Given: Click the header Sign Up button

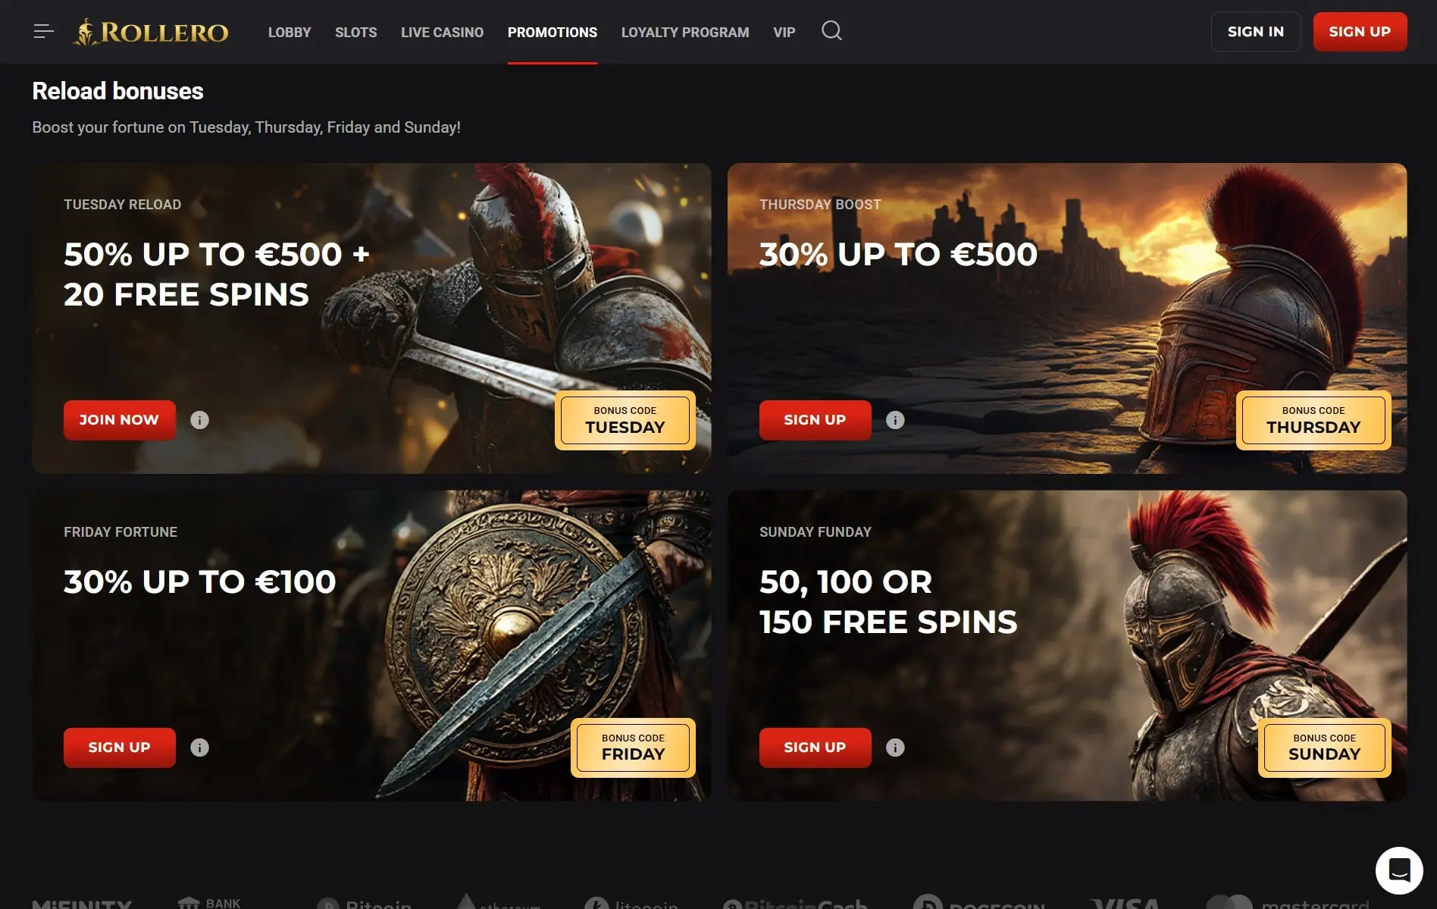Looking at the screenshot, I should (x=1360, y=32).
